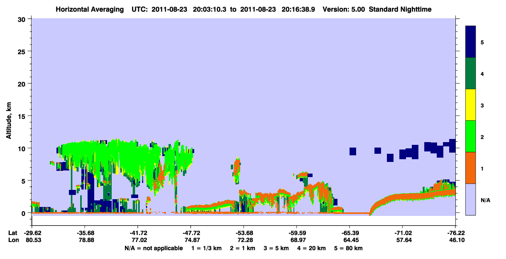
Task: Click the latitude value -71.02
Action: 402,233
